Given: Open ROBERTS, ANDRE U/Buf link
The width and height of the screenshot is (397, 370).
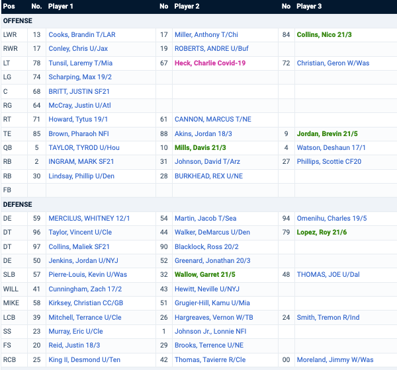Looking at the screenshot, I should click(212, 48).
